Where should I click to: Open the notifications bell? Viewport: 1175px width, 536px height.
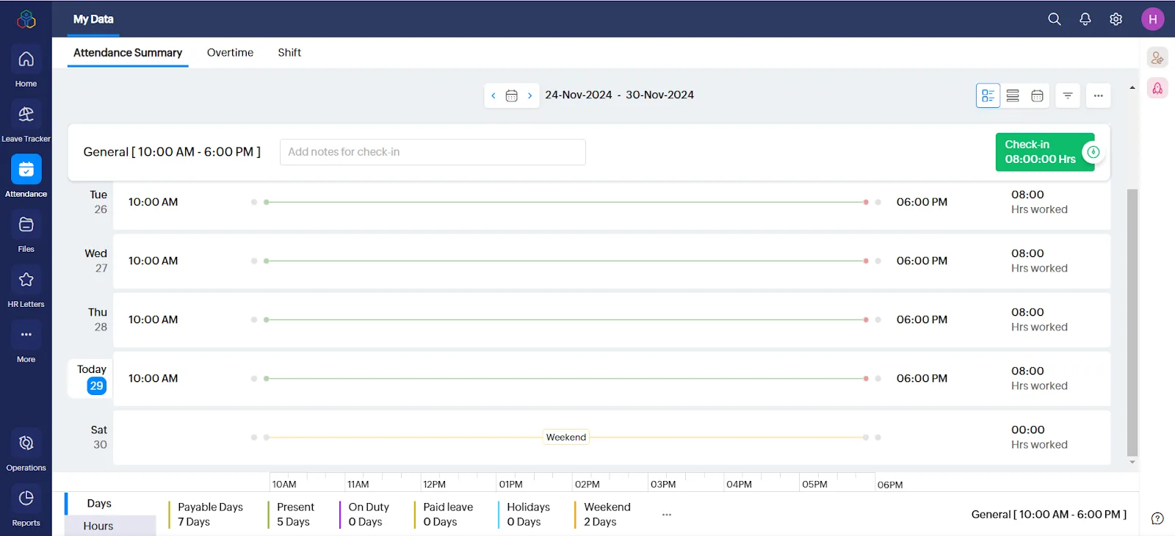1085,19
